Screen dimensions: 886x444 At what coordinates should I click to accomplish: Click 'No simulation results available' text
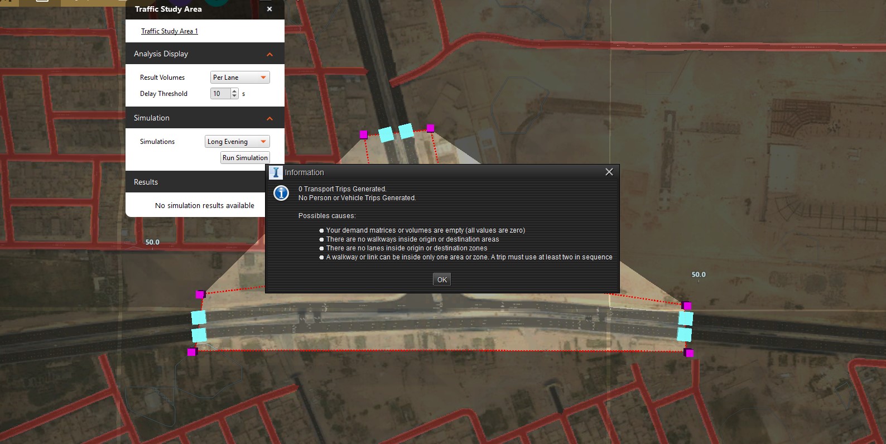205,205
